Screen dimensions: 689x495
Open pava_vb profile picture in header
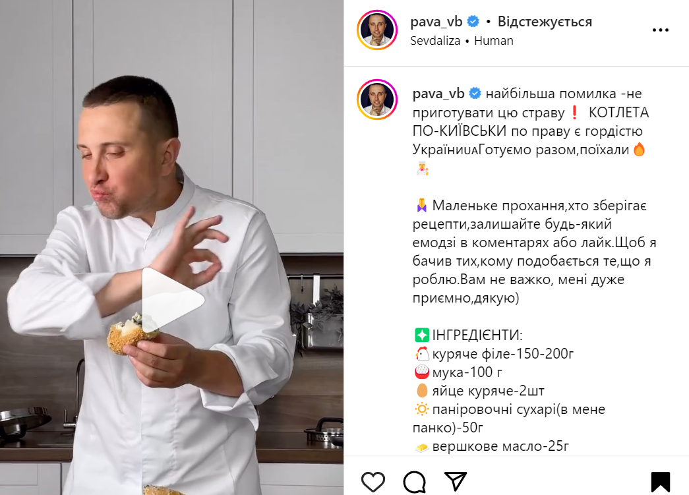tap(377, 30)
